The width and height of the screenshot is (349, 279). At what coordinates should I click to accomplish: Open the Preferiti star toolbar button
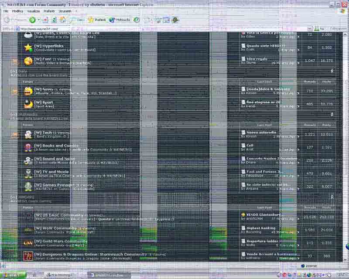[97, 20]
